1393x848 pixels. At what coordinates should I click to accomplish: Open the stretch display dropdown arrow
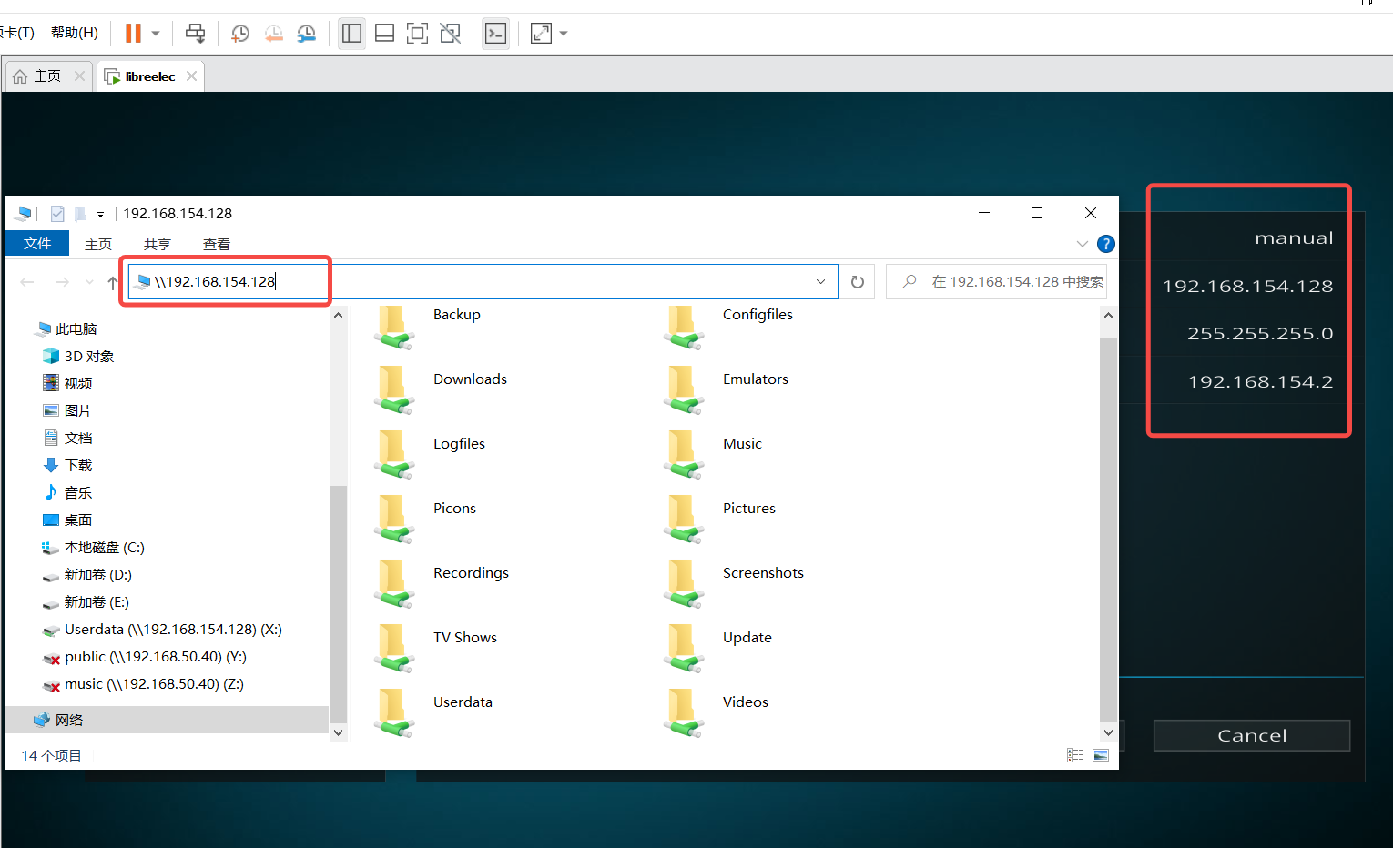564,34
